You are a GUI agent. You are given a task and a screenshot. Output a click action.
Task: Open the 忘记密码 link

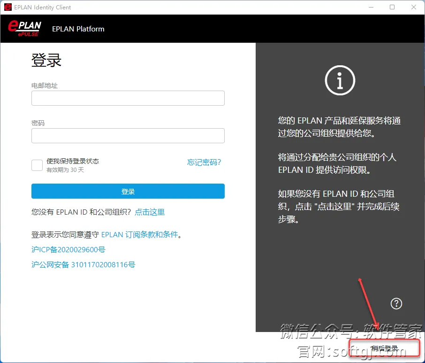[x=204, y=162]
